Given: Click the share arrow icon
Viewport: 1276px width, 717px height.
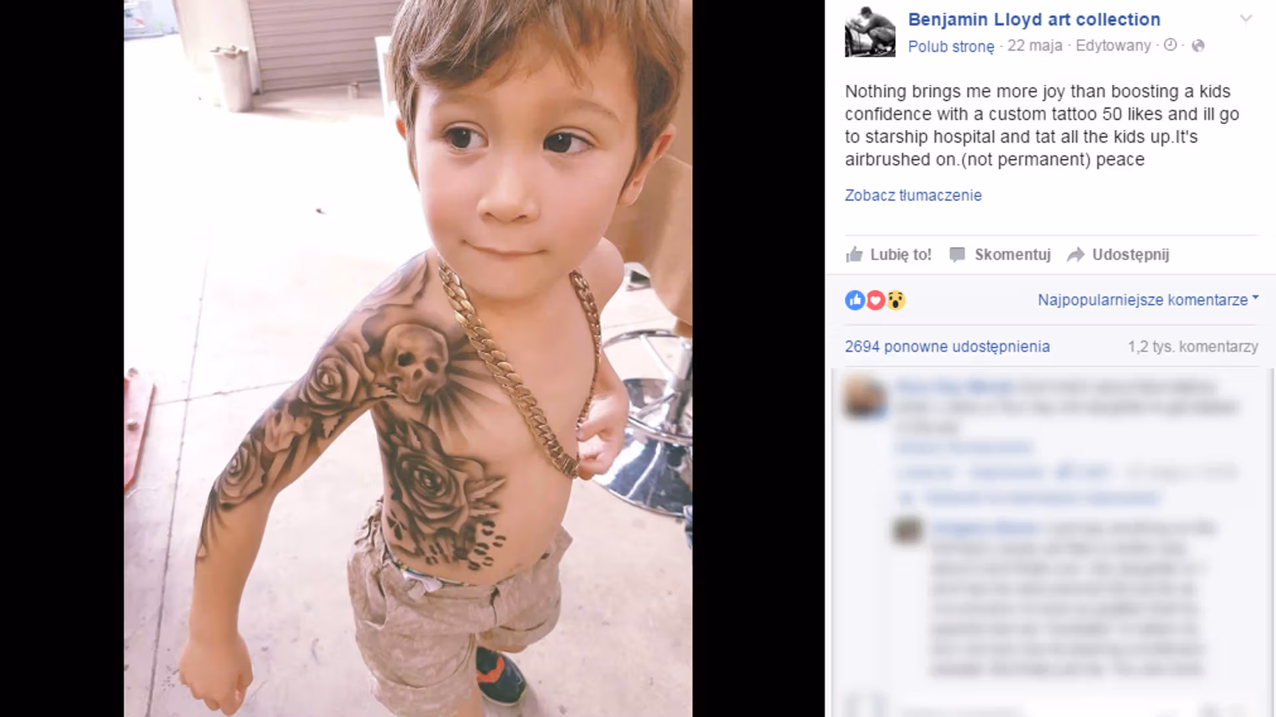Looking at the screenshot, I should coord(1075,255).
